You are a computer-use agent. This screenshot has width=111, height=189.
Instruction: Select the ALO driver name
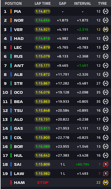click(18, 119)
